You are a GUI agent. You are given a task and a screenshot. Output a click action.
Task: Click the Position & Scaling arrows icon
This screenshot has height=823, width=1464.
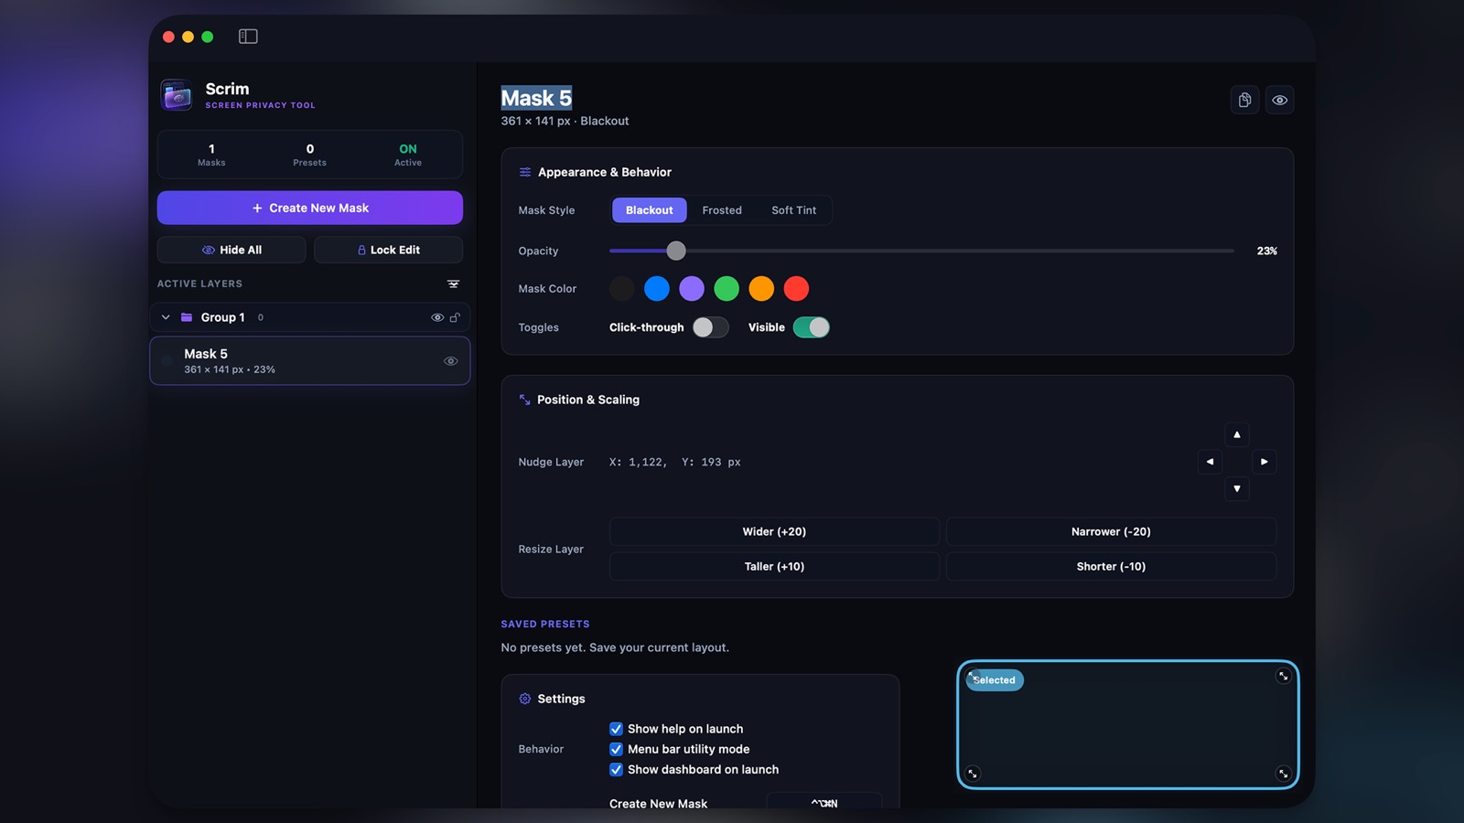point(525,400)
